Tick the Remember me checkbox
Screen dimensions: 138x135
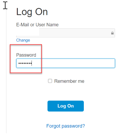tap(50, 81)
